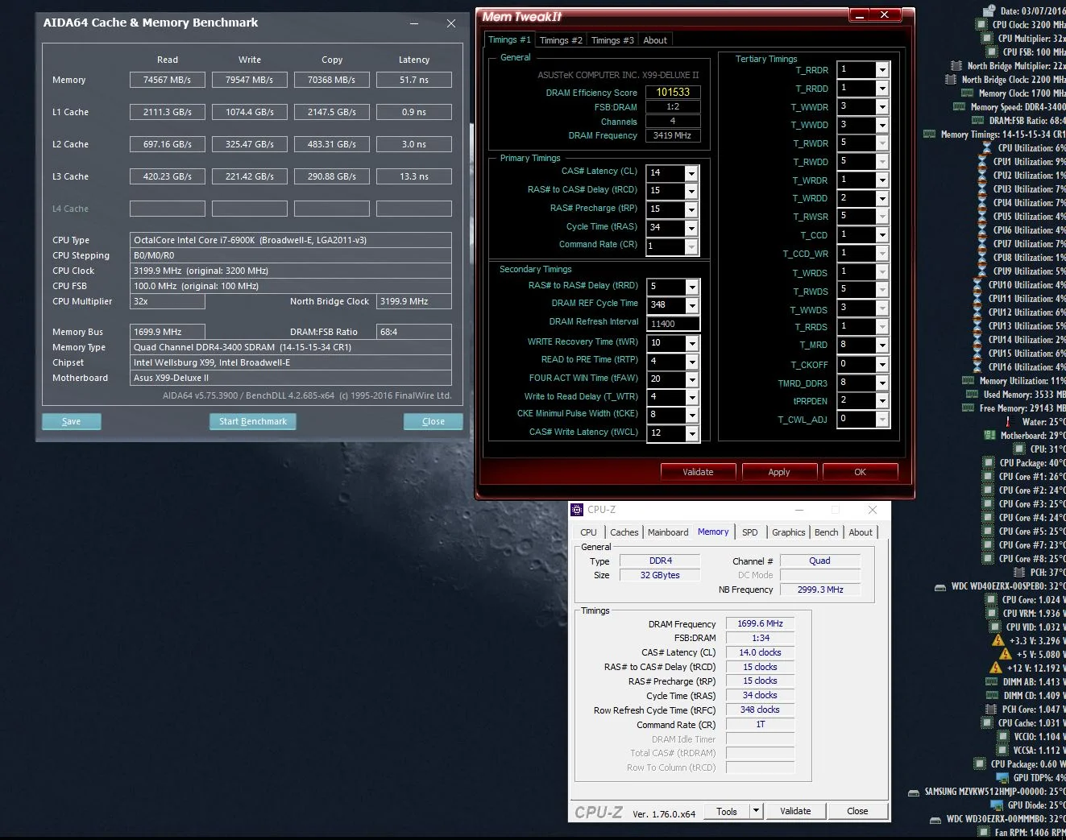Click the calendar icon next to Date
This screenshot has height=840, width=1066.
coord(989,11)
